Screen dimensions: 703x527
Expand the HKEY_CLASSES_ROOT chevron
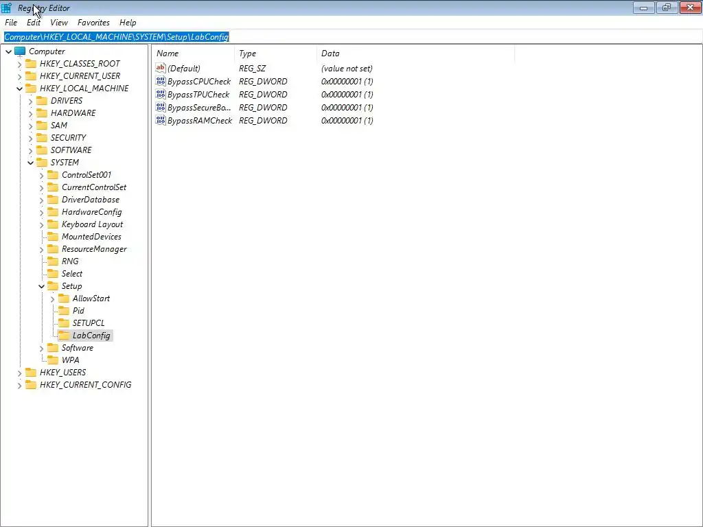pyautogui.click(x=19, y=64)
